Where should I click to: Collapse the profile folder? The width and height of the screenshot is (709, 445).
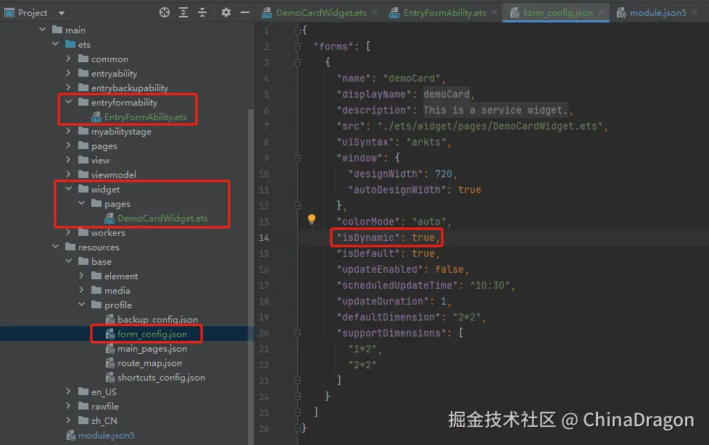pos(82,304)
